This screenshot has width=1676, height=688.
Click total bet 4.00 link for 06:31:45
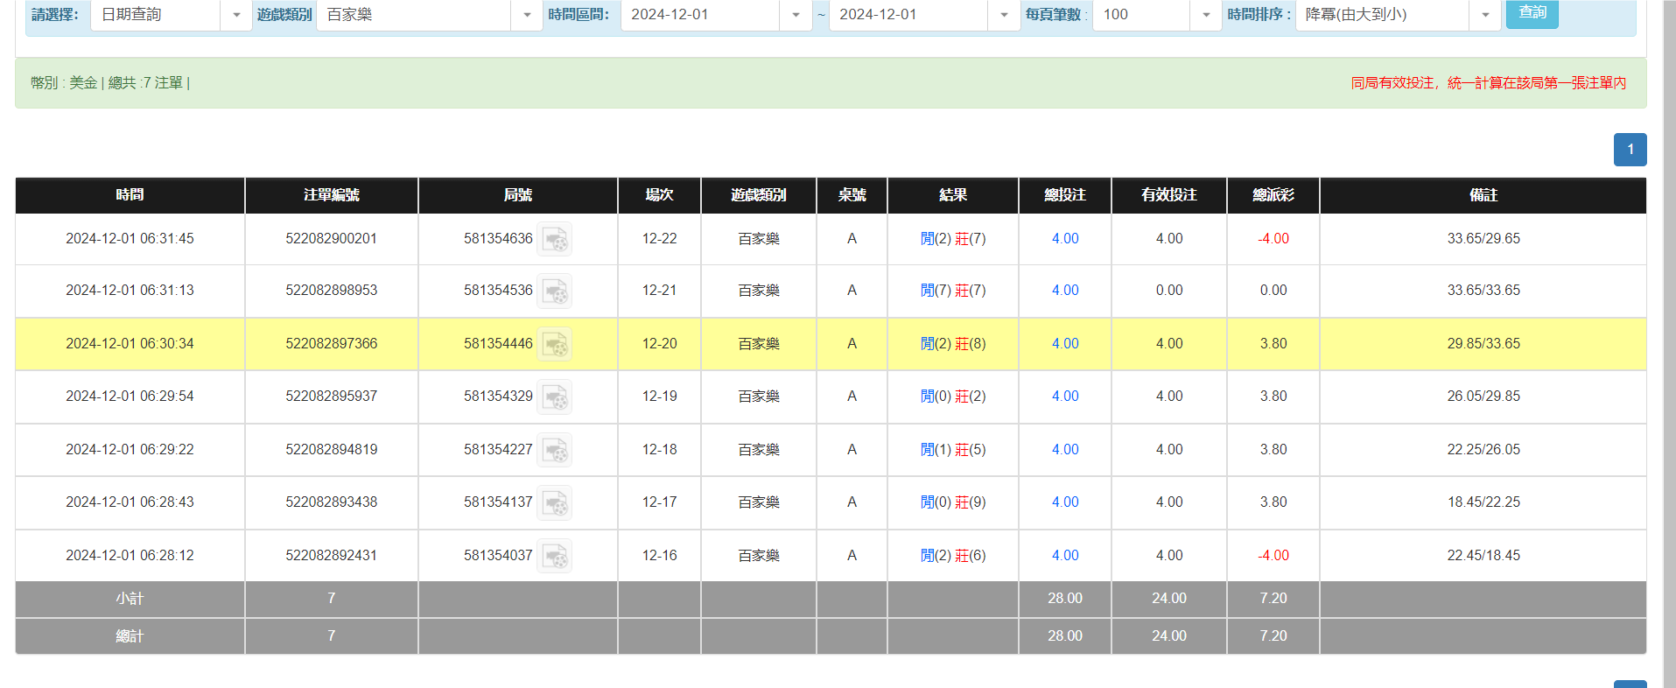[1064, 239]
